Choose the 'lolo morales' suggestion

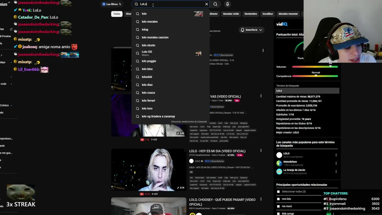click(170, 21)
